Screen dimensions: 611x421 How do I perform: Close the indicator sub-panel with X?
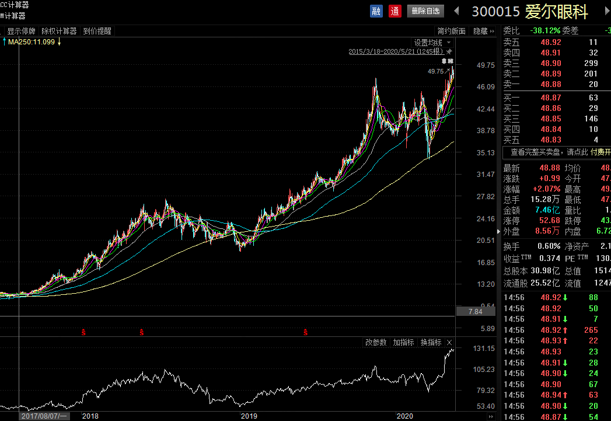tap(449, 342)
